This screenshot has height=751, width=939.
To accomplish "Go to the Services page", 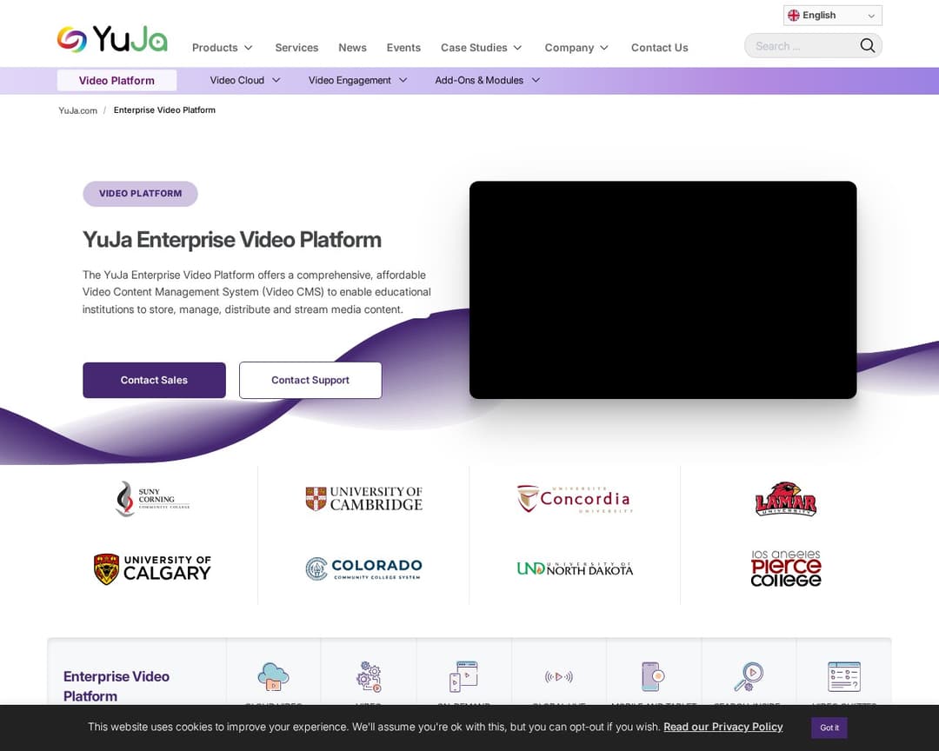I will point(296,47).
